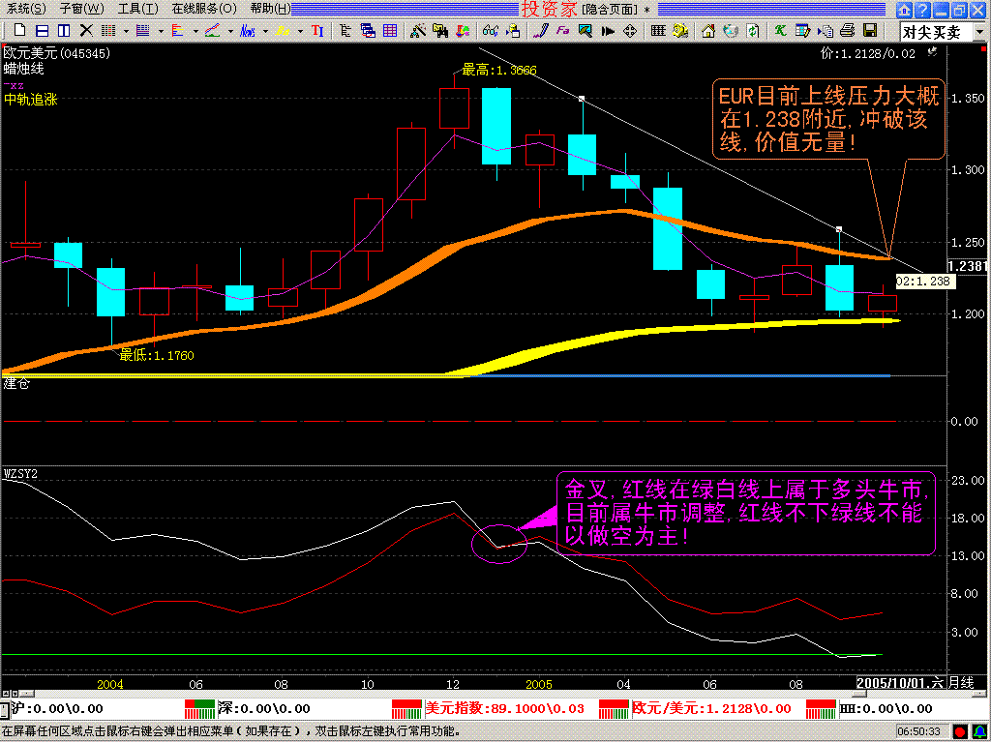This screenshot has height=743, width=991.
Task: Click the yellow binoculars search icon
Action: click(x=440, y=30)
